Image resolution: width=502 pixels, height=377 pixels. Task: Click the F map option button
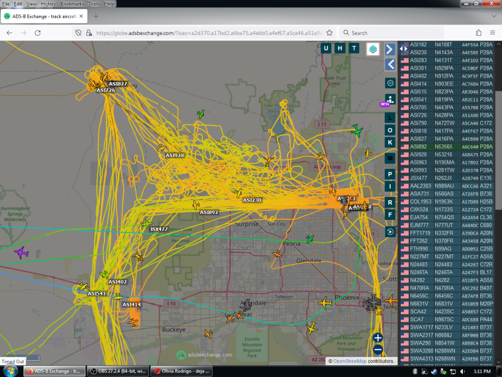click(x=390, y=215)
